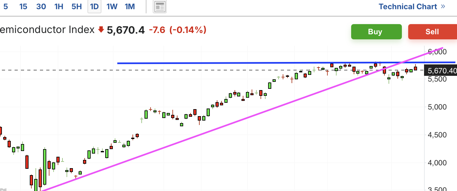Select the 1D daily timeframe

pos(94,7)
